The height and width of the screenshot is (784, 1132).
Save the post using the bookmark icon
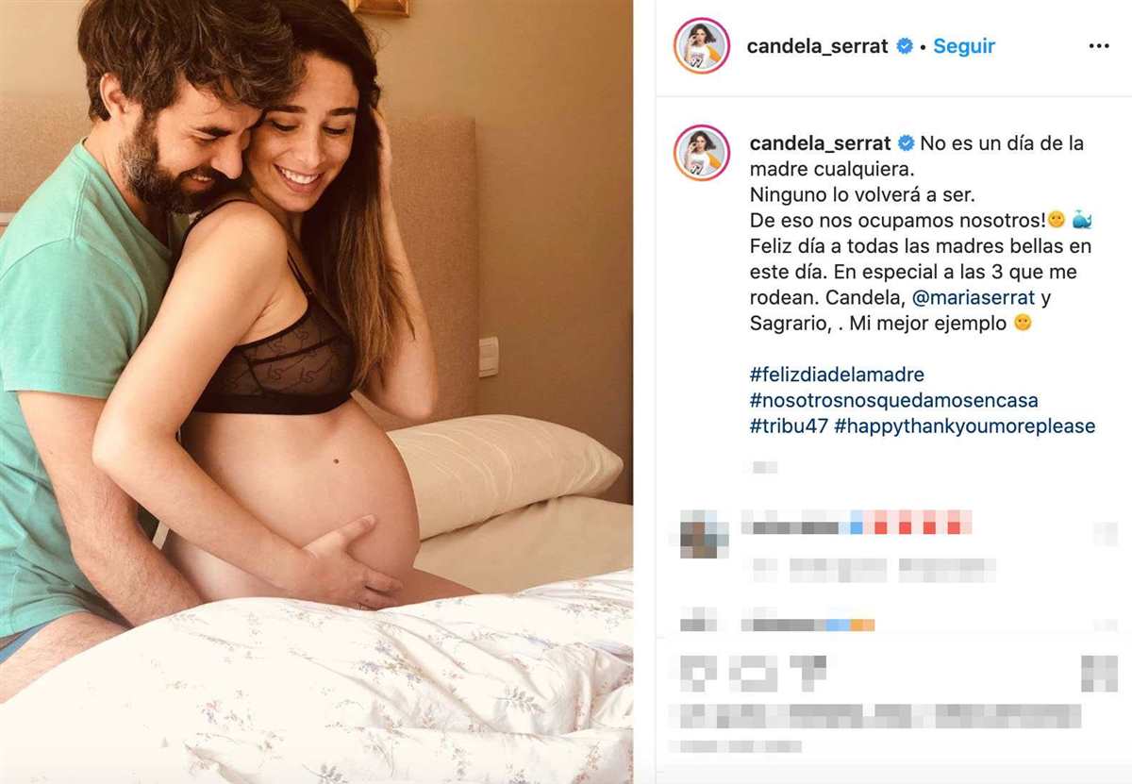pos(1099,674)
